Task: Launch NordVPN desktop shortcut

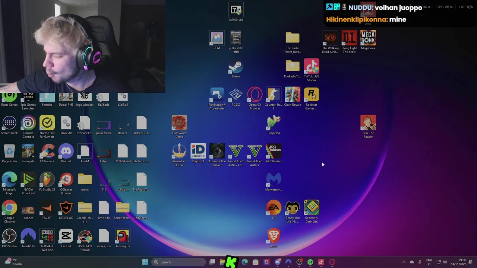Action: point(28,238)
